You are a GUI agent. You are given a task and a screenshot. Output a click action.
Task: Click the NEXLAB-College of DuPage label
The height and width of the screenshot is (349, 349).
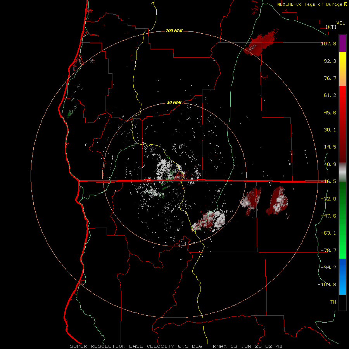pos(312,4)
